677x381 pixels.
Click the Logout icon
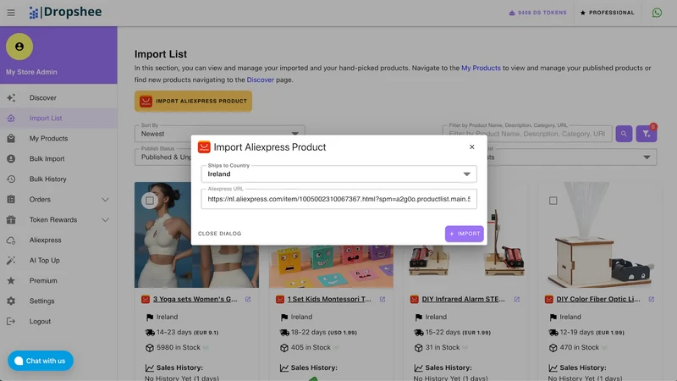pyautogui.click(x=11, y=321)
